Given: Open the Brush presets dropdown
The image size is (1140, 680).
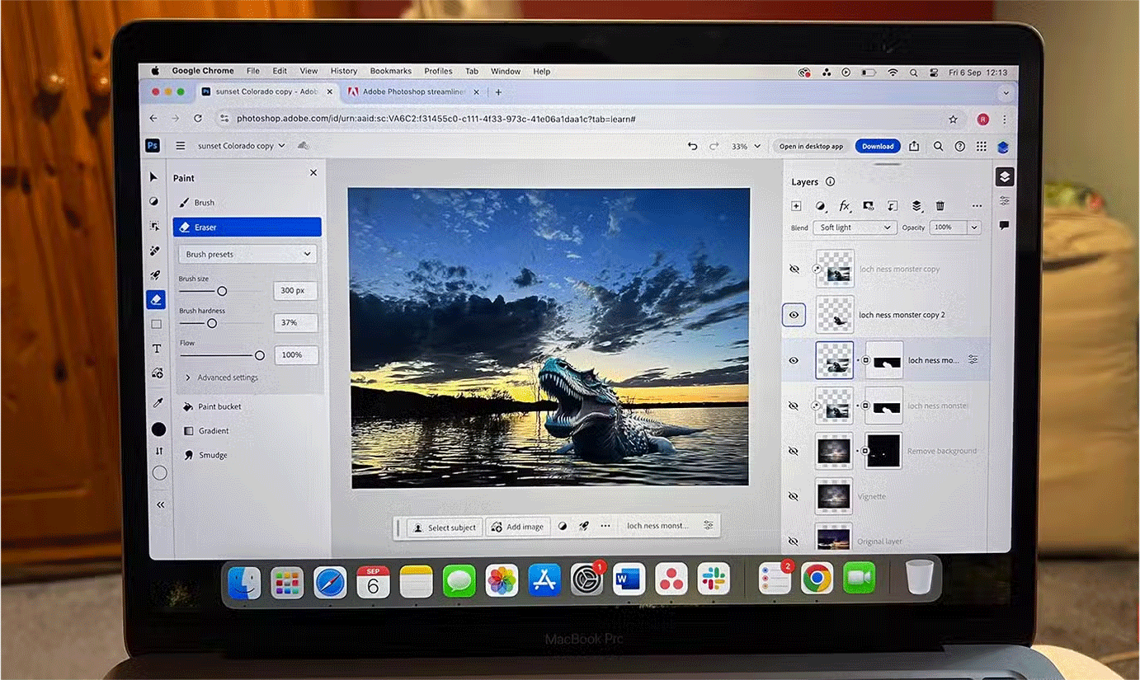Looking at the screenshot, I should (x=248, y=255).
